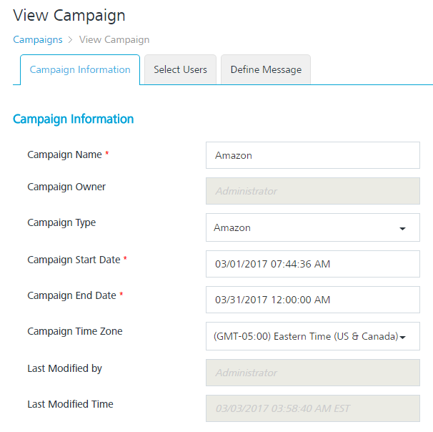Click the Campaign Start Date field
This screenshot has height=432, width=433.
[312, 264]
